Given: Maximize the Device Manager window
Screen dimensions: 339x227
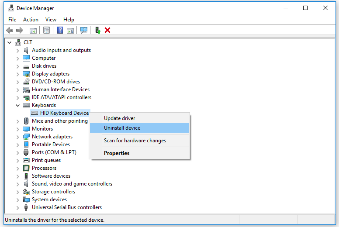Looking at the screenshot, I should click(x=305, y=8).
